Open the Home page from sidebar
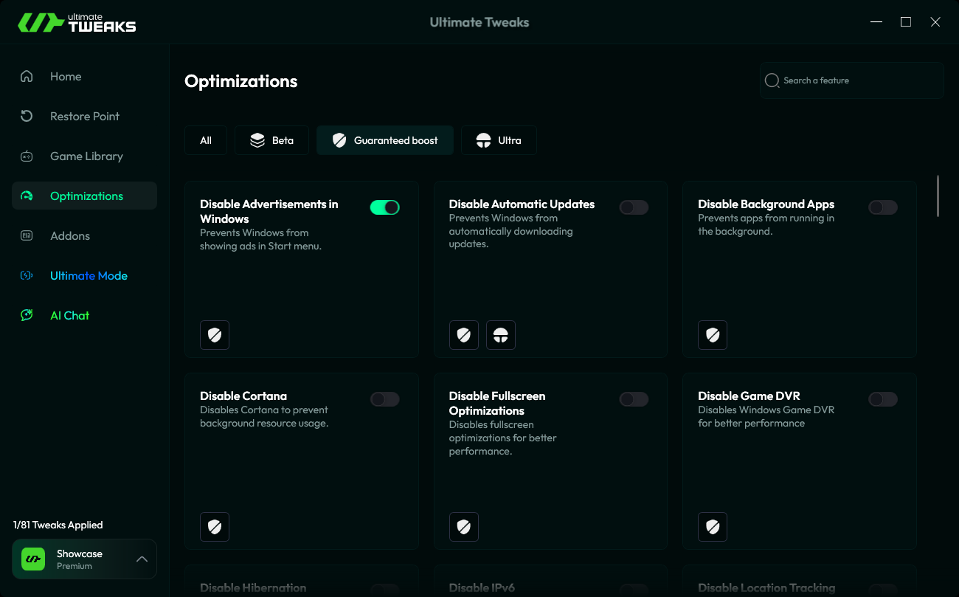The image size is (959, 597). click(66, 76)
